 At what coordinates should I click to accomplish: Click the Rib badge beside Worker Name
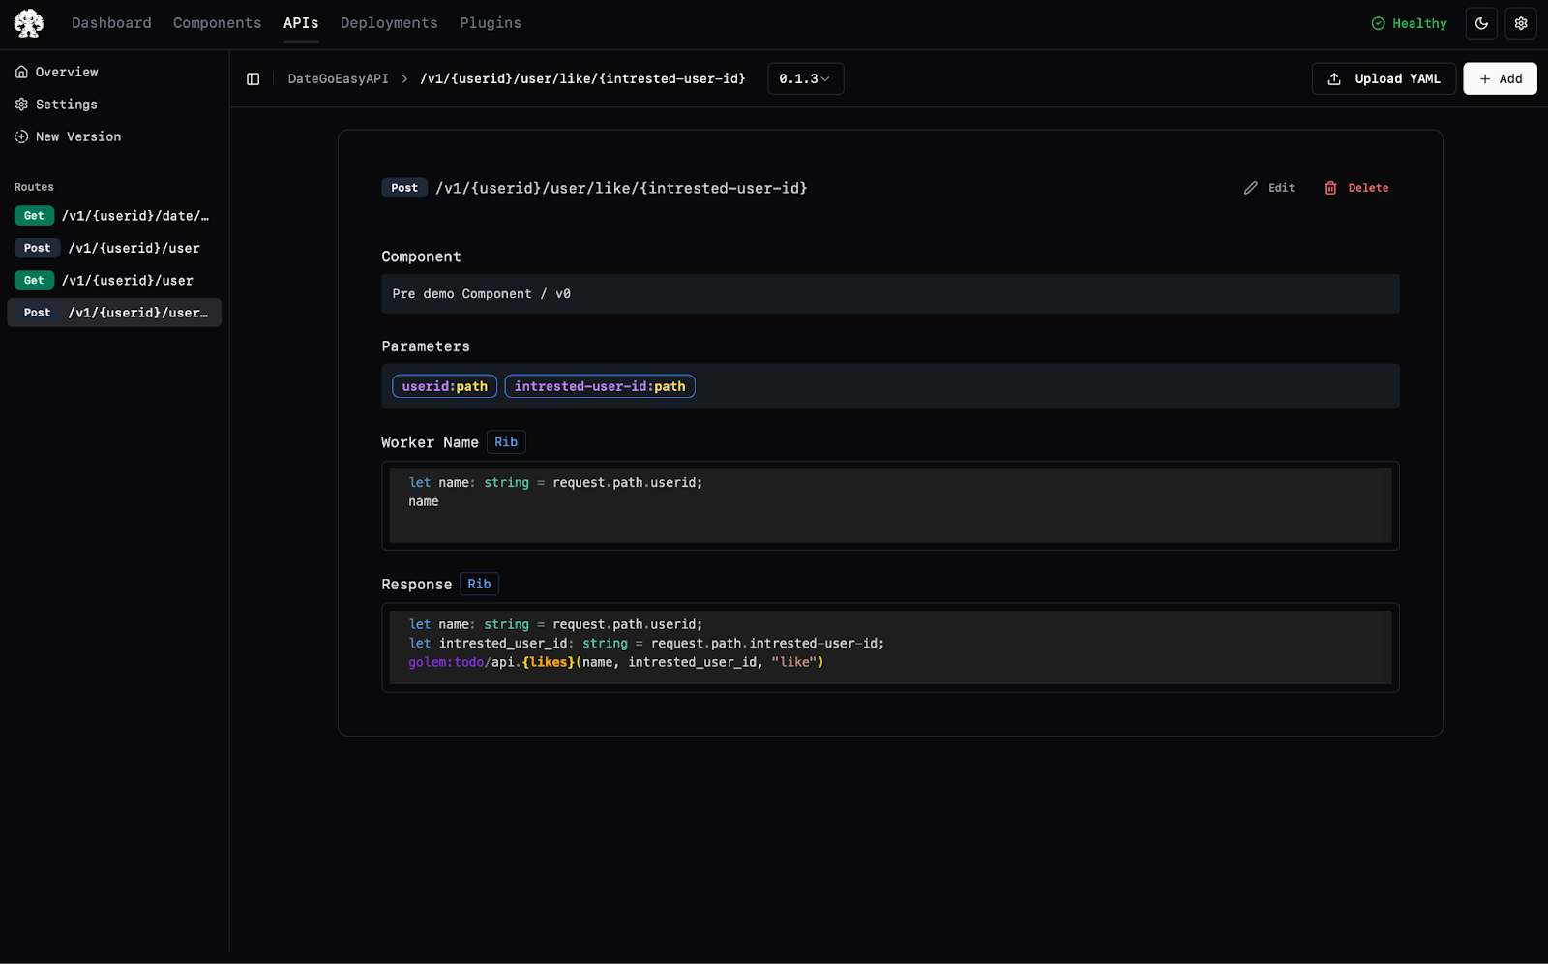pyautogui.click(x=506, y=442)
